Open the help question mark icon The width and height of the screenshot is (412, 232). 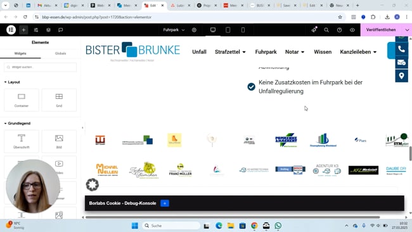[x=340, y=30]
